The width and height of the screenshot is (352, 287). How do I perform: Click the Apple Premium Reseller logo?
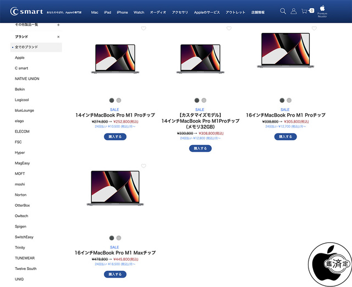coord(322,11)
